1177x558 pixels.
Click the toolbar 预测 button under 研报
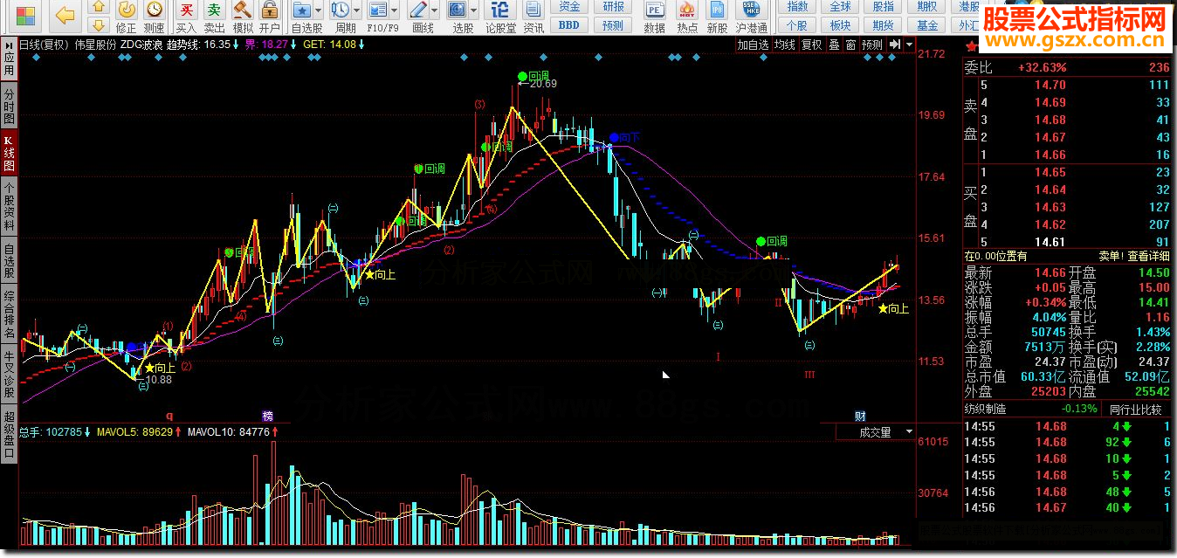coord(614,25)
